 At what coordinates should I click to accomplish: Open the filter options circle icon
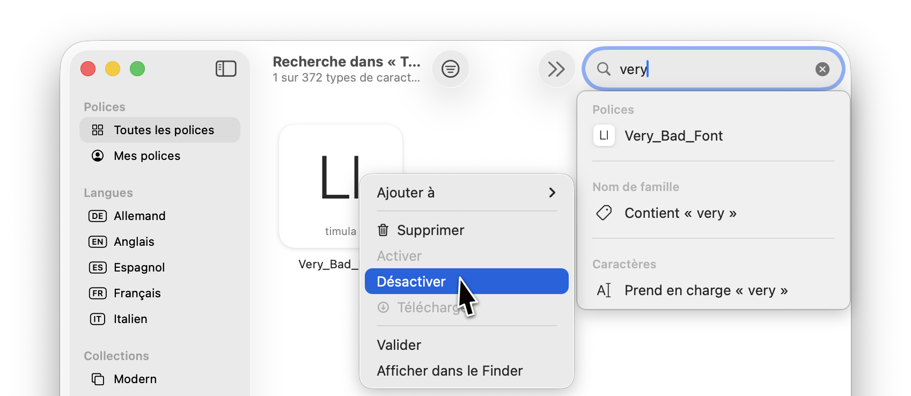coord(450,69)
